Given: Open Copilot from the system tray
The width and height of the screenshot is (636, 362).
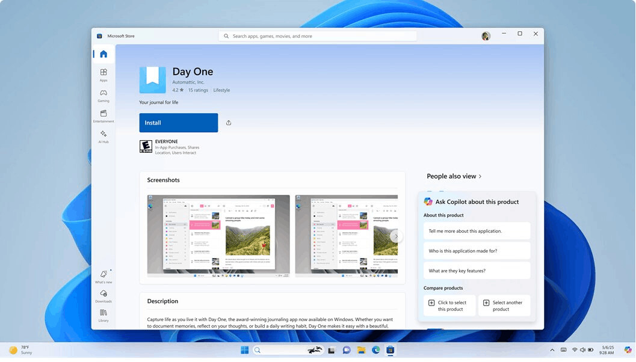Looking at the screenshot, I should (x=628, y=350).
